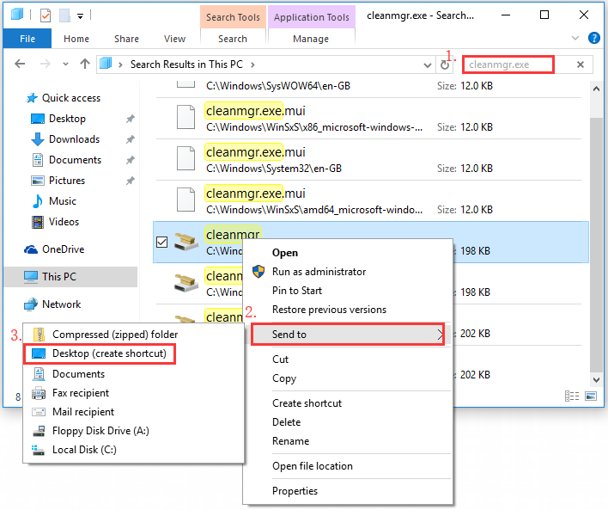The image size is (608, 510).
Task: Choose Open file location
Action: (x=313, y=466)
